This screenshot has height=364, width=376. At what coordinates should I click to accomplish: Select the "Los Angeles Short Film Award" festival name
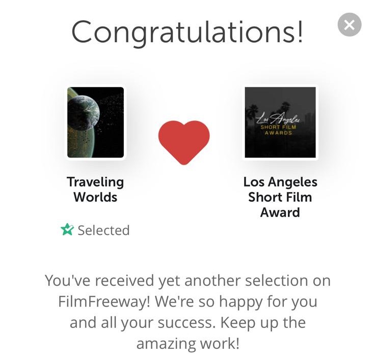280,197
